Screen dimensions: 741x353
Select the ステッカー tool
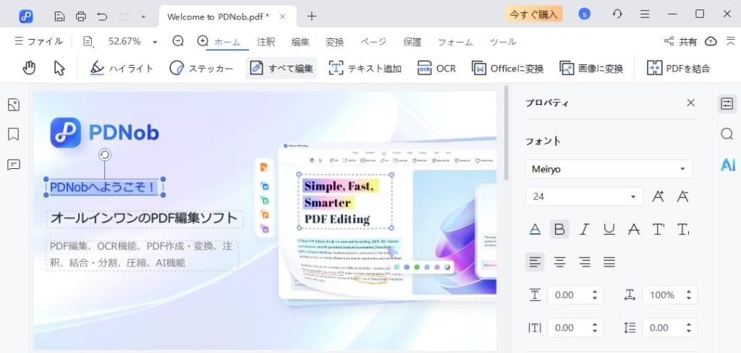201,69
